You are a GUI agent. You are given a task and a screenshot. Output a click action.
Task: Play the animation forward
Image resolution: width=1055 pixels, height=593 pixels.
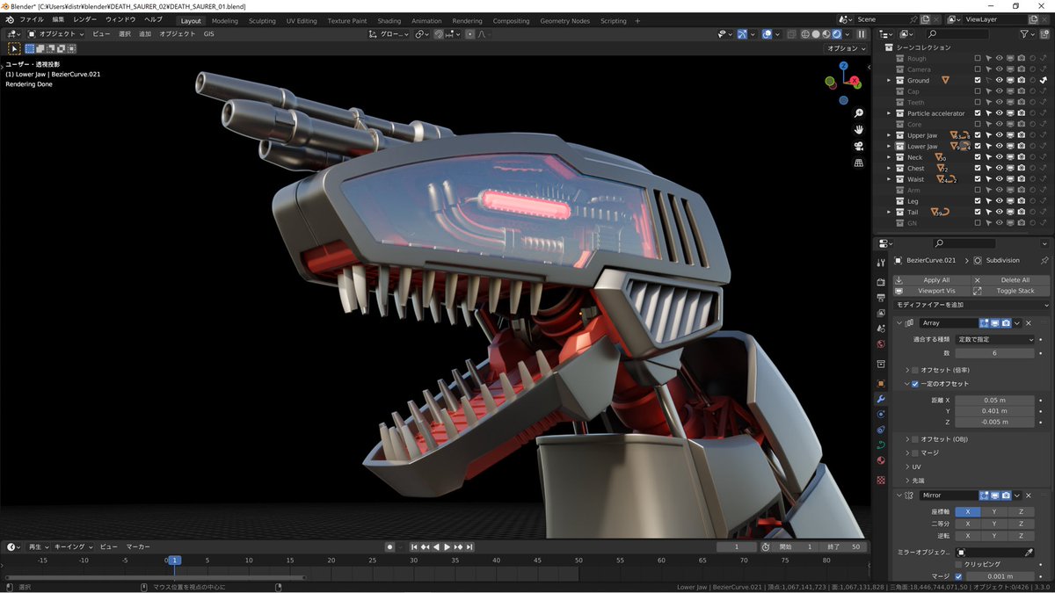[447, 546]
